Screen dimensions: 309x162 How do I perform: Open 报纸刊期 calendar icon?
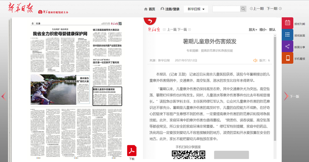(x=287, y=23)
